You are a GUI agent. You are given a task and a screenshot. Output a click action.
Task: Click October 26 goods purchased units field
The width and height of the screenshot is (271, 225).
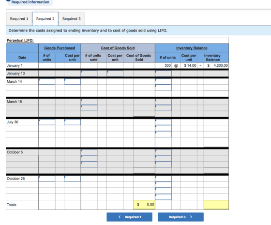[x=47, y=179]
